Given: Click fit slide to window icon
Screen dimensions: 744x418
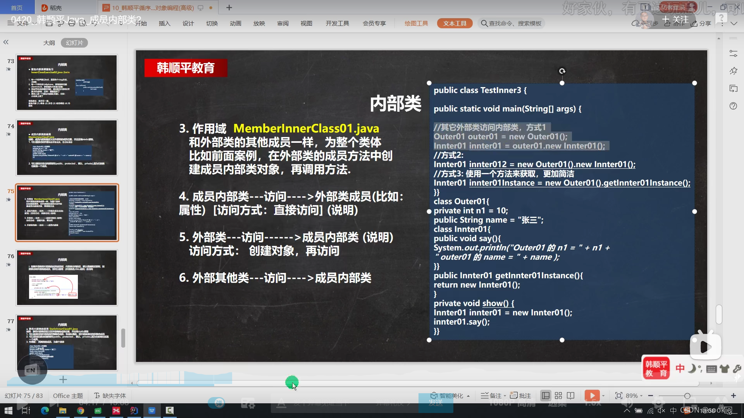Looking at the screenshot, I should 618,396.
